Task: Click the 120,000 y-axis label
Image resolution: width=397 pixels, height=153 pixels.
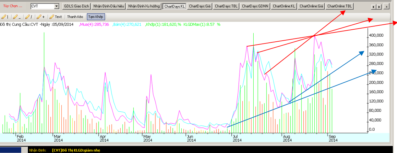Action: click(375, 101)
